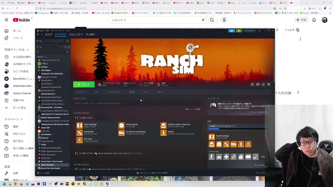
Task: Select Rise of the Tomb Raider entry
Action: coord(50,168)
